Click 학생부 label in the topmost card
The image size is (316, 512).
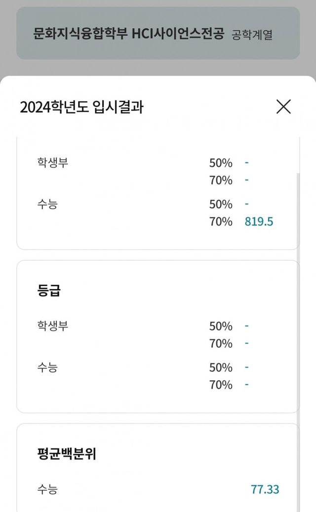[x=52, y=162]
